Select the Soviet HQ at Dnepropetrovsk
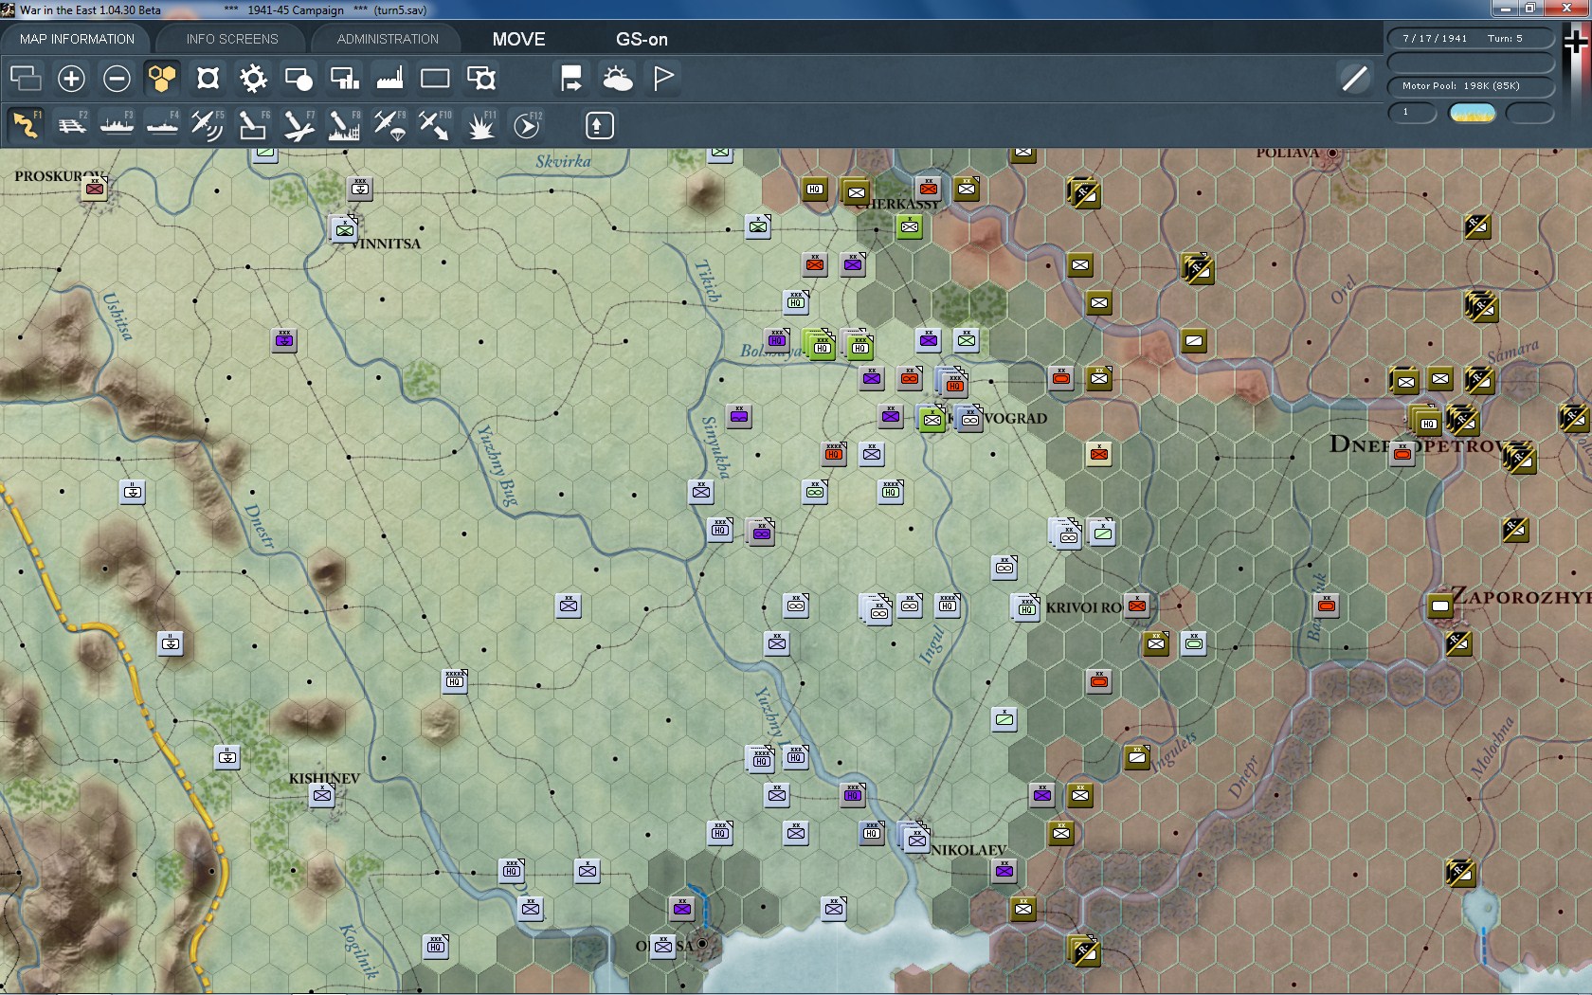The width and height of the screenshot is (1592, 995). [x=1426, y=421]
